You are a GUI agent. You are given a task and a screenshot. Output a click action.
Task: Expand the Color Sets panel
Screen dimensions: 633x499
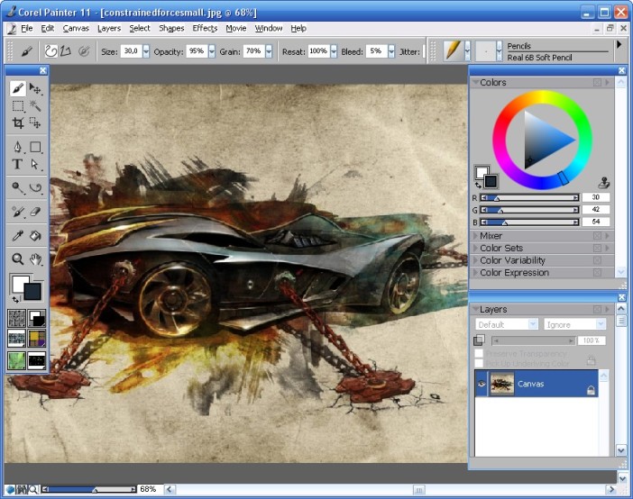[x=500, y=249]
